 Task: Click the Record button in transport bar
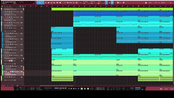(x=88, y=89)
